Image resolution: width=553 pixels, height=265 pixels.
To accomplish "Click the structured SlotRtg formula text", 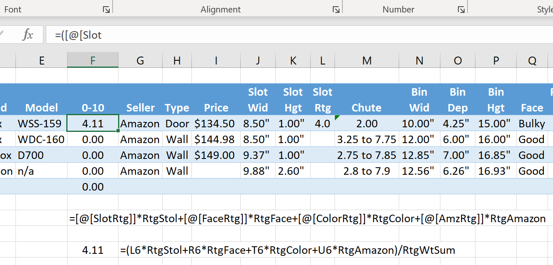I will pyautogui.click(x=307, y=218).
